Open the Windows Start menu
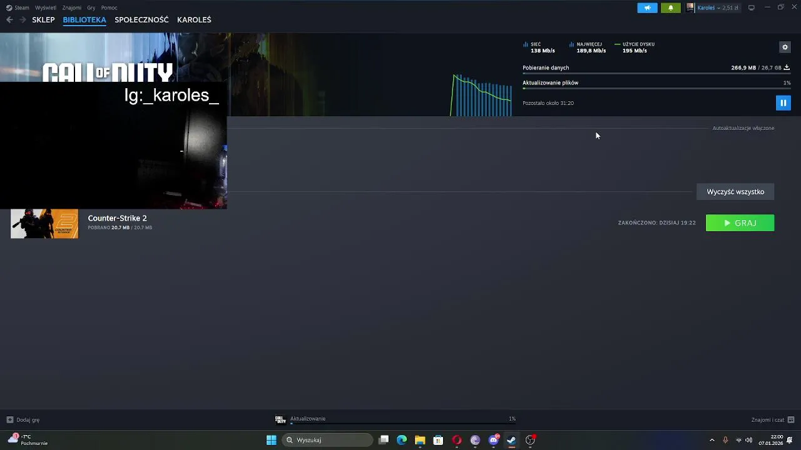801x450 pixels. coord(271,440)
